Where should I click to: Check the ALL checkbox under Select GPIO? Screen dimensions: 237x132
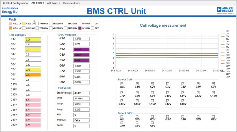coord(122,117)
